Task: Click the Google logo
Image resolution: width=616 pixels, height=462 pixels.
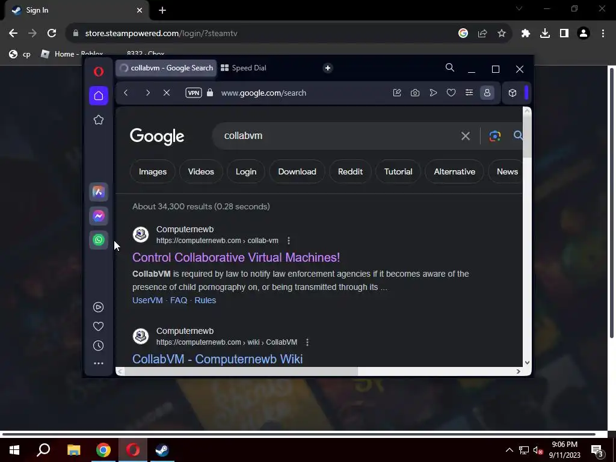Action: (157, 137)
